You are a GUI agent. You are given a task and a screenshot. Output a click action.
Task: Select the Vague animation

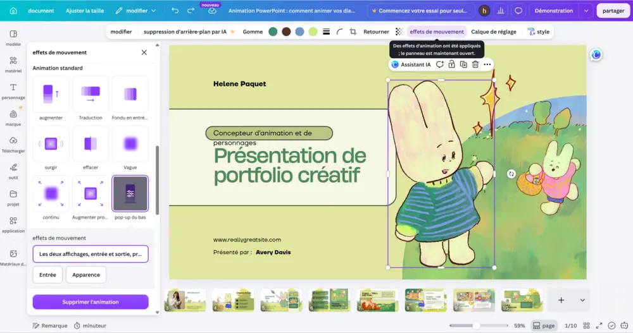tap(130, 144)
